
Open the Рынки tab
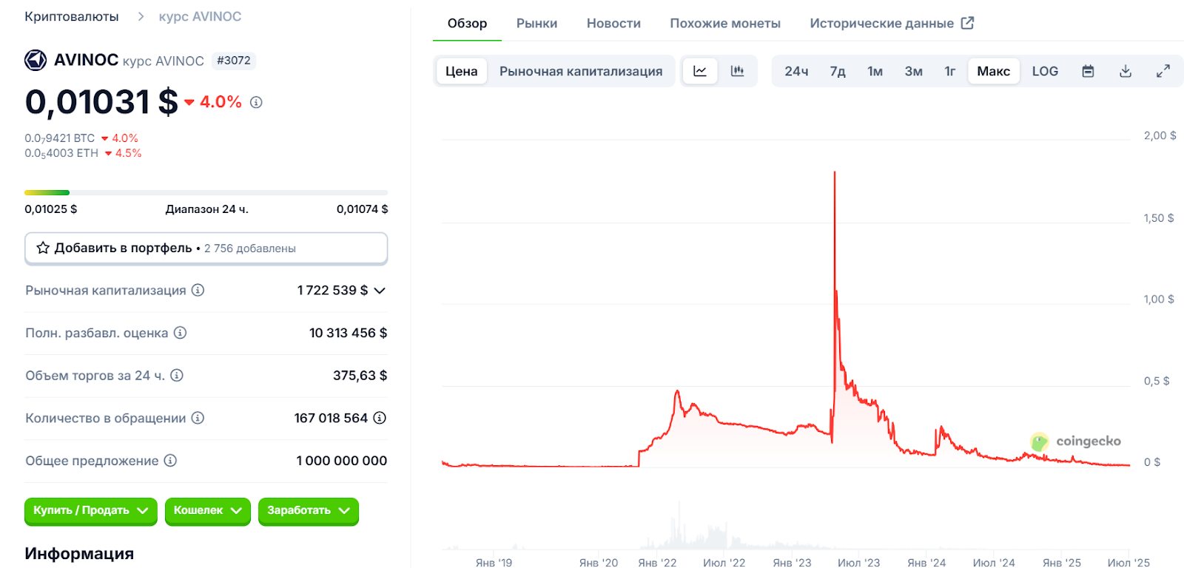tap(536, 23)
